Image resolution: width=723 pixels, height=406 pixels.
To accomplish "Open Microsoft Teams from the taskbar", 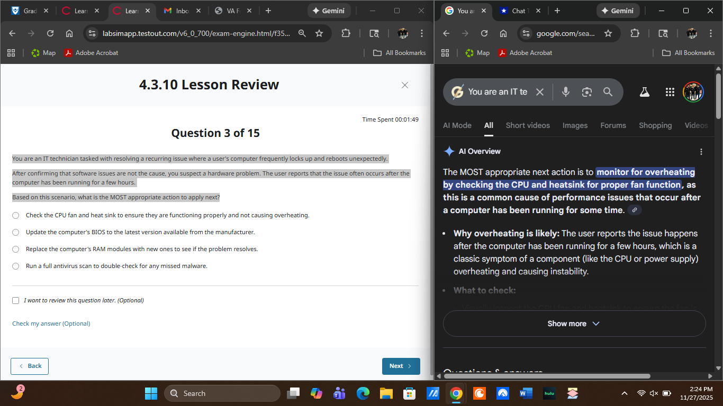I will (x=339, y=393).
